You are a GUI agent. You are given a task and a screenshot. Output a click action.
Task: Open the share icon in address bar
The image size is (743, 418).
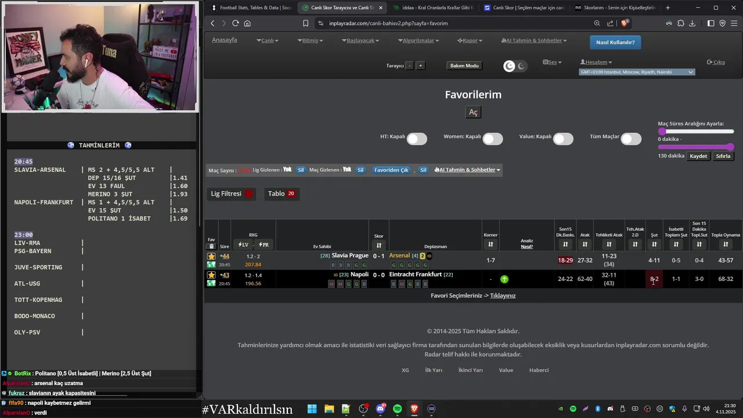point(610,23)
